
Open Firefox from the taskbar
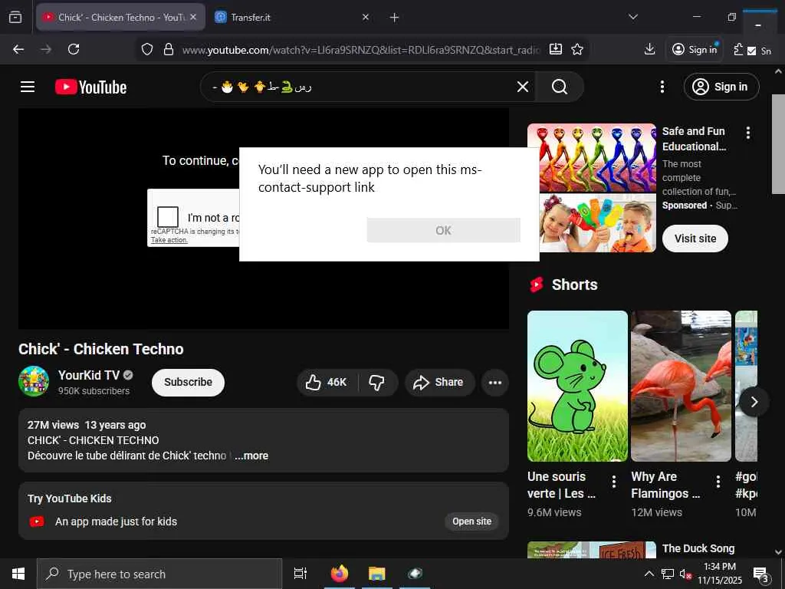[x=340, y=574]
